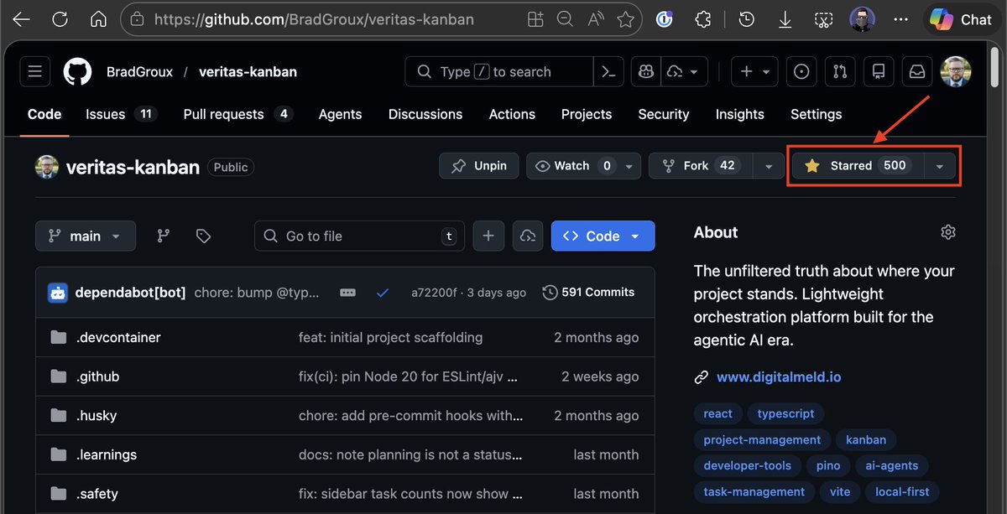This screenshot has width=1007, height=514.
Task: Click the add file plus button
Action: tap(488, 236)
